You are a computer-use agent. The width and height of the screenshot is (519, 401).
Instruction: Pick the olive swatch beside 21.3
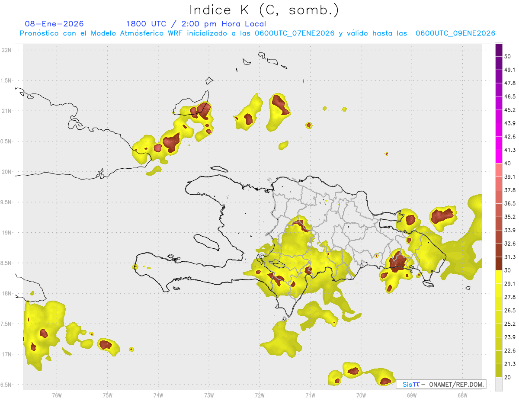point(499,370)
